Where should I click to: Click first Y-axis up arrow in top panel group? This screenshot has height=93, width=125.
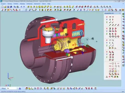pos(110,20)
